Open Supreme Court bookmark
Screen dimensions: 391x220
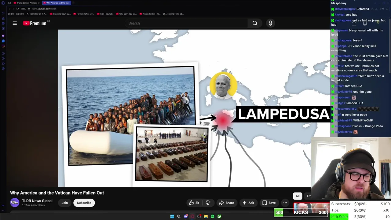(x=60, y=14)
